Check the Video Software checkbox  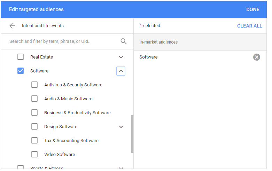[x=34, y=154]
